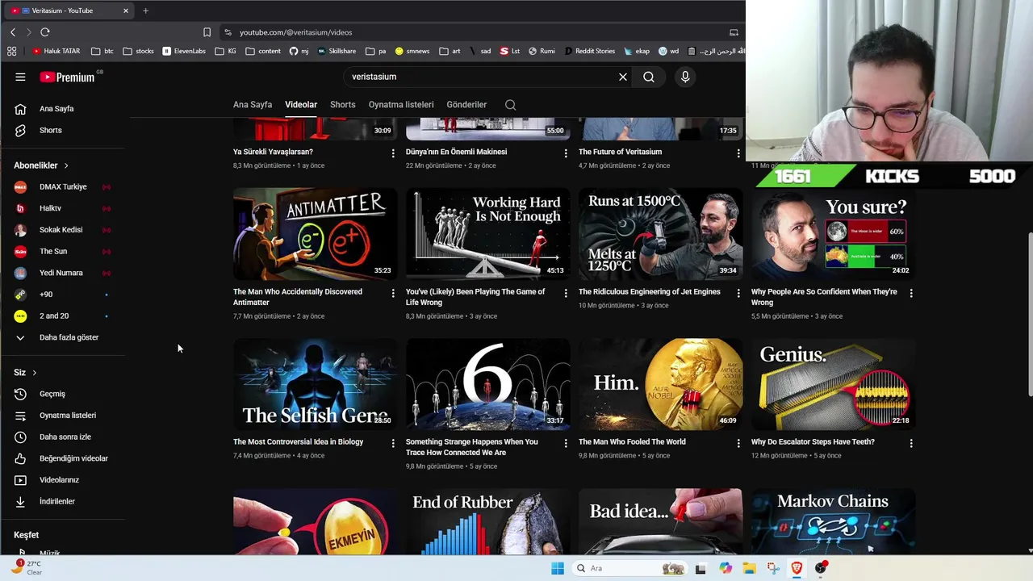Open the Haluk TATAR bookmark

[x=56, y=51]
